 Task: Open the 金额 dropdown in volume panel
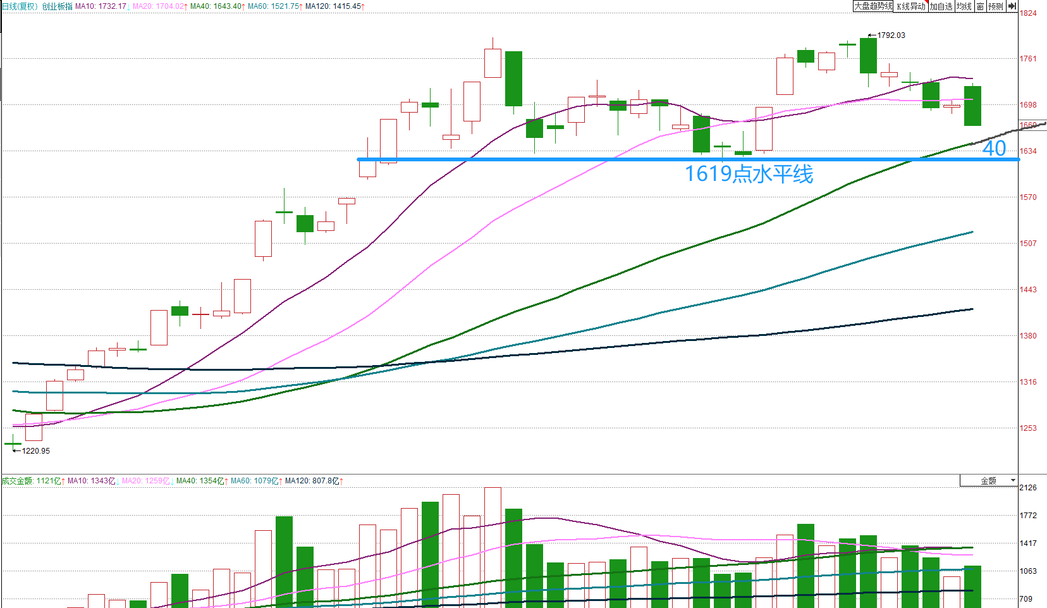coord(989,481)
